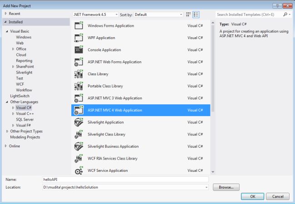295x204 pixels.
Task: Expand the Office node
Action: click(13, 49)
